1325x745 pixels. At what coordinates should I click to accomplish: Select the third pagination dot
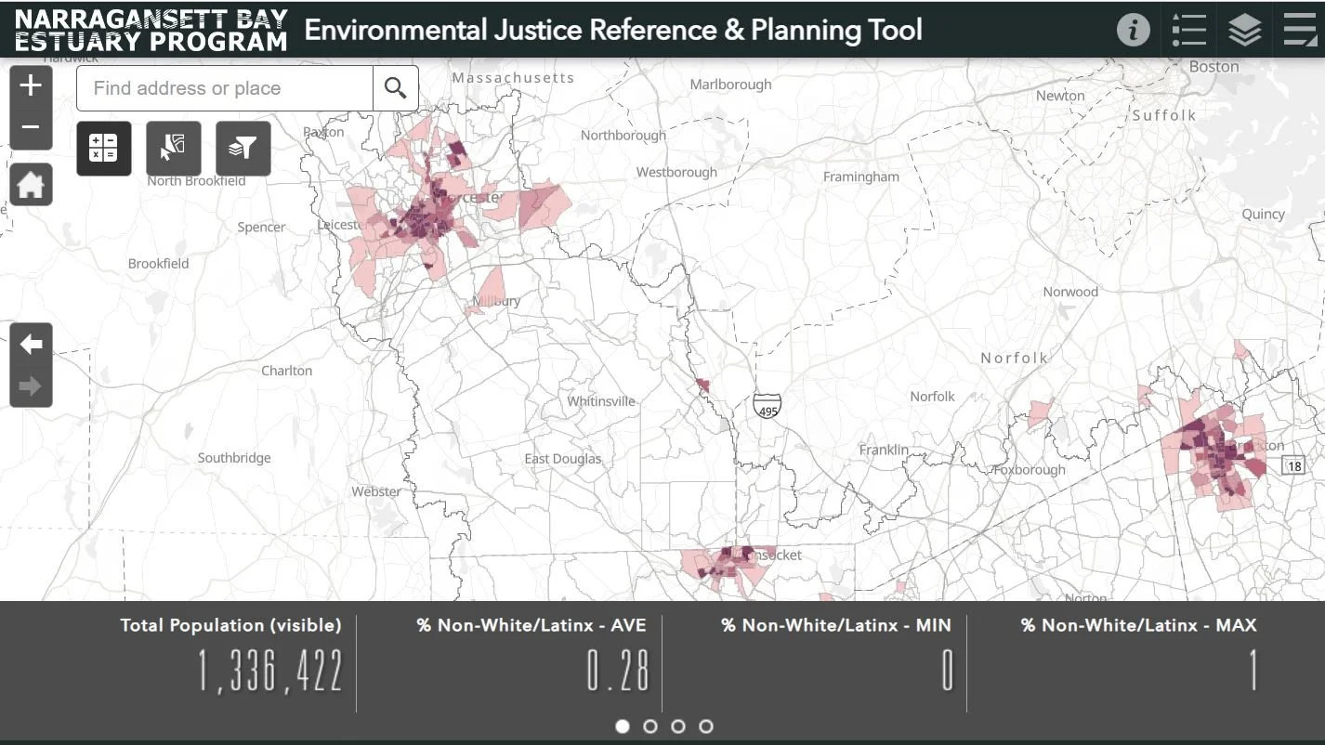[x=678, y=726]
